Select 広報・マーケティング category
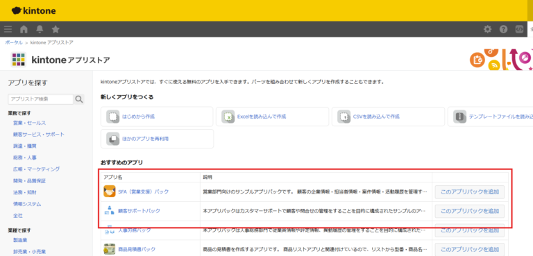This screenshot has height=256, width=533. tap(36, 169)
